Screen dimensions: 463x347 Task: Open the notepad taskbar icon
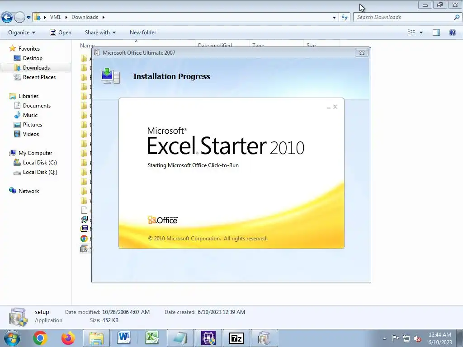180,338
